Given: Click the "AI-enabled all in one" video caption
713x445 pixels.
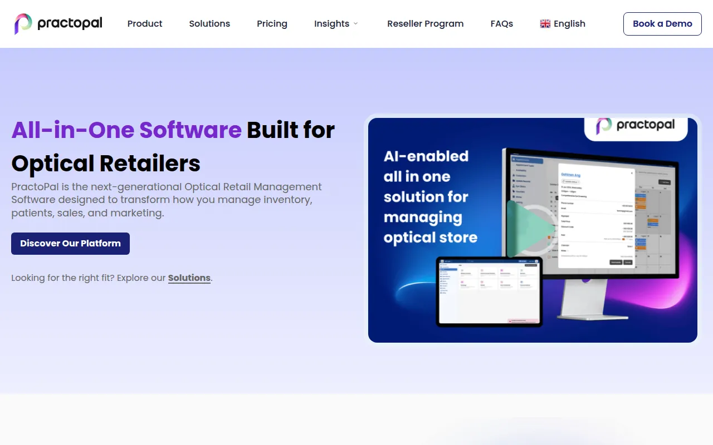Looking at the screenshot, I should [430, 196].
